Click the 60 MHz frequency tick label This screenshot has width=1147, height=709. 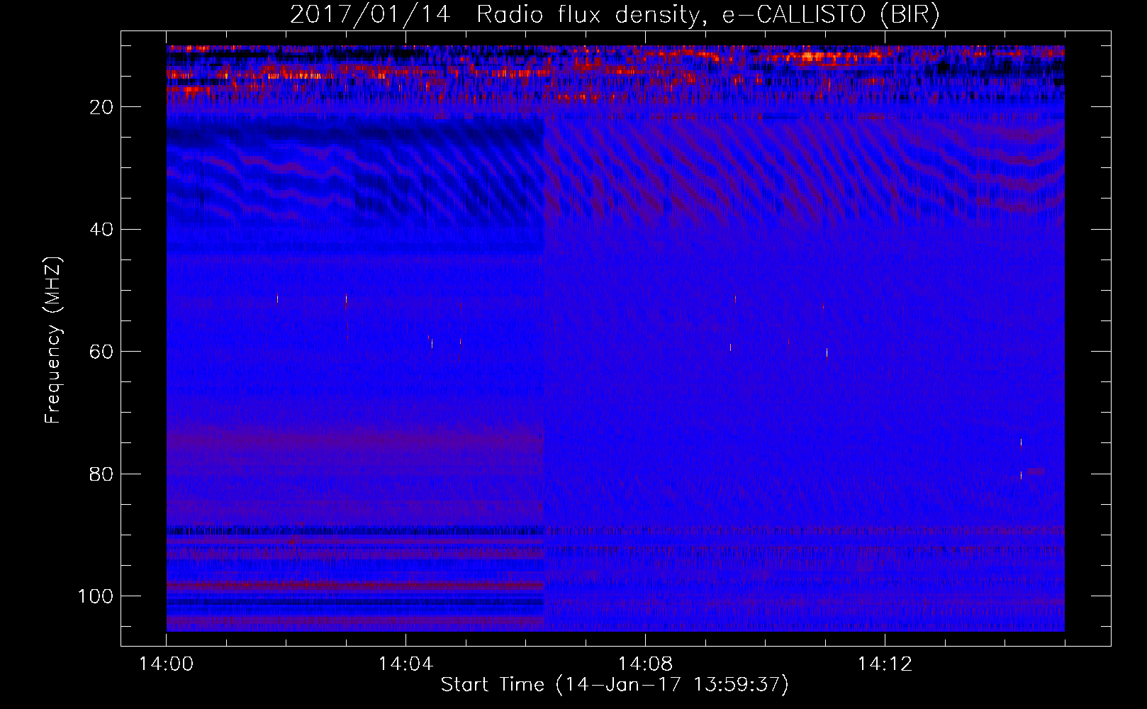coord(101,352)
